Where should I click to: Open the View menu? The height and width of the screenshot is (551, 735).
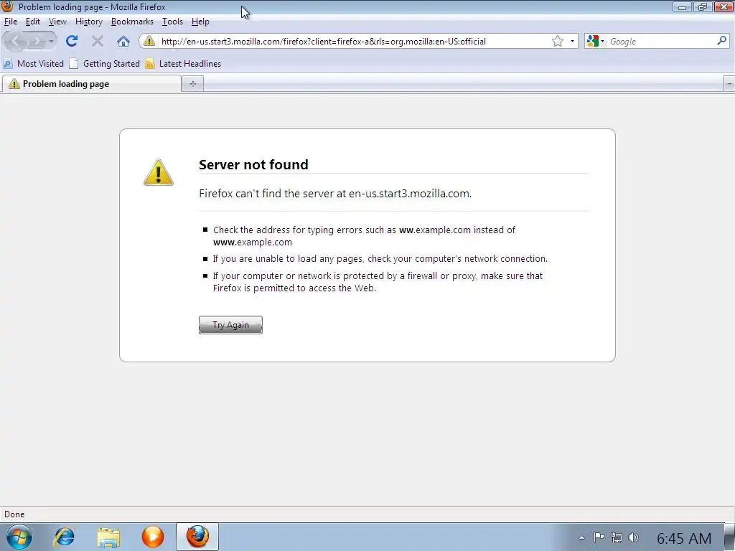[57, 22]
